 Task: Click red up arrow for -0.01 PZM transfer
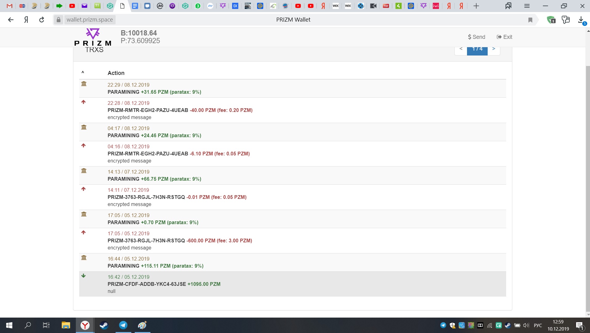(x=83, y=189)
